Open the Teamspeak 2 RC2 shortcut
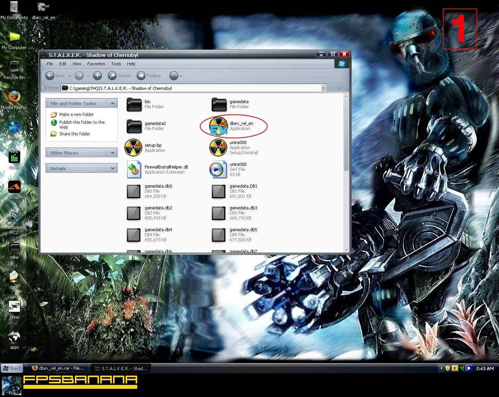This screenshot has width=499, height=397. coord(14,217)
